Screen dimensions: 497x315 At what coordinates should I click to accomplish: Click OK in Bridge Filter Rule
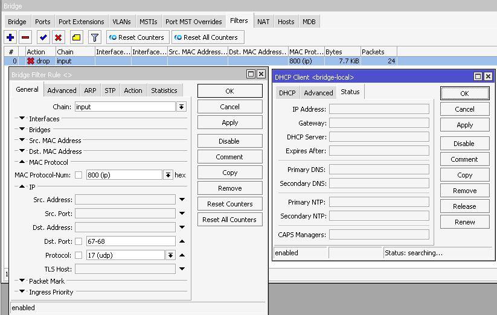coord(230,91)
